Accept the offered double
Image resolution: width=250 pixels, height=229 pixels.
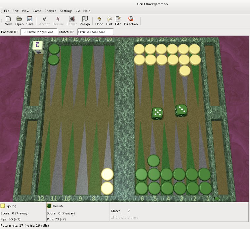44,21
